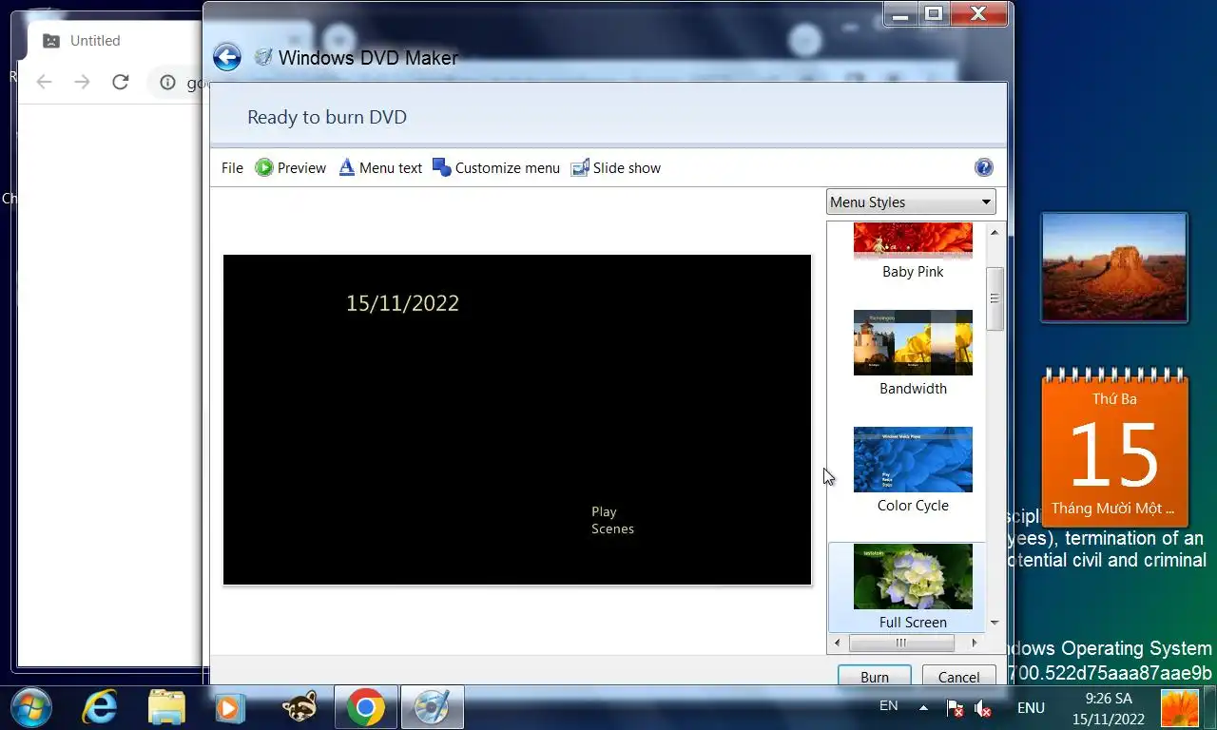The height and width of the screenshot is (730, 1217).
Task: Reload the page in Chrome
Action: [x=120, y=83]
